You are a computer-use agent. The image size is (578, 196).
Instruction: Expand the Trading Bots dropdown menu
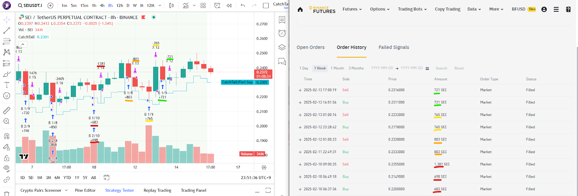pyautogui.click(x=412, y=9)
